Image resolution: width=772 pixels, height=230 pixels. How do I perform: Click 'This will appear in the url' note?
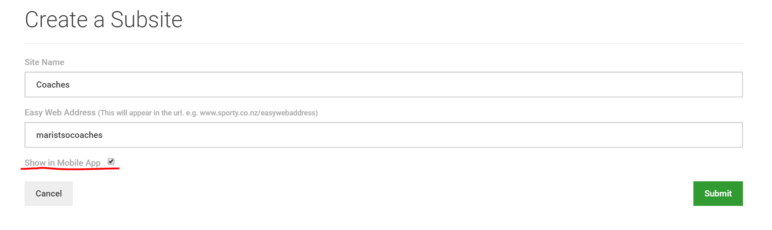pyautogui.click(x=140, y=113)
